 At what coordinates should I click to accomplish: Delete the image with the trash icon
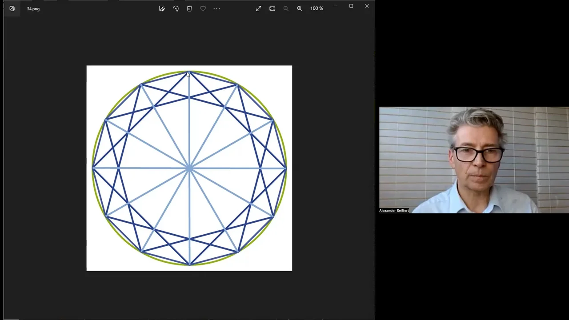[x=189, y=8]
